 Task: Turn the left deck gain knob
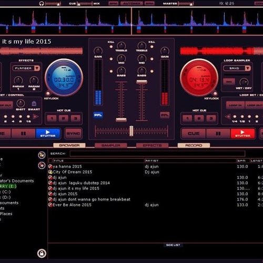tap(98, 50)
